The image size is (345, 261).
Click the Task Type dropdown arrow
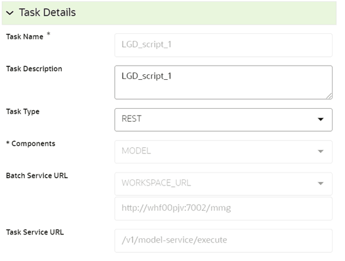(x=321, y=119)
